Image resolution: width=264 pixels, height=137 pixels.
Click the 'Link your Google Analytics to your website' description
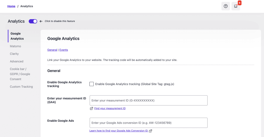pos(112,60)
